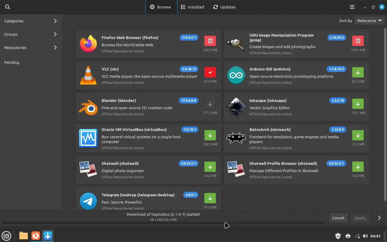Click the Telegram paper plane logo
This screenshot has width=387, height=242.
88,201
